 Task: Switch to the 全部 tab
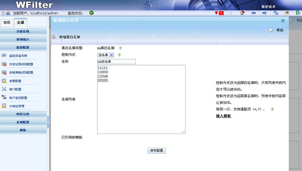[x=20, y=23]
